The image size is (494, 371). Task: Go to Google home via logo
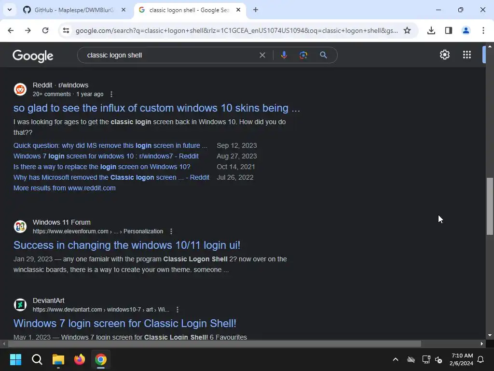(x=33, y=56)
